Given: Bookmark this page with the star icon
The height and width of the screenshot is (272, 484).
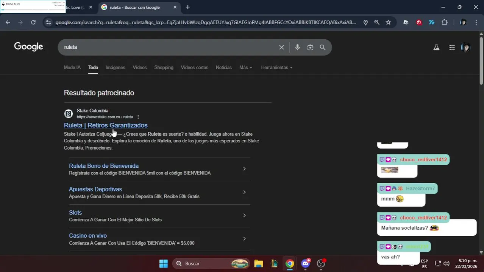Looking at the screenshot, I should point(388,22).
